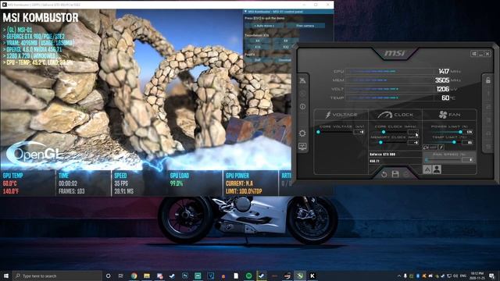The height and width of the screenshot is (281, 500).
Task: Open the notification center icon
Action: (x=492, y=276)
